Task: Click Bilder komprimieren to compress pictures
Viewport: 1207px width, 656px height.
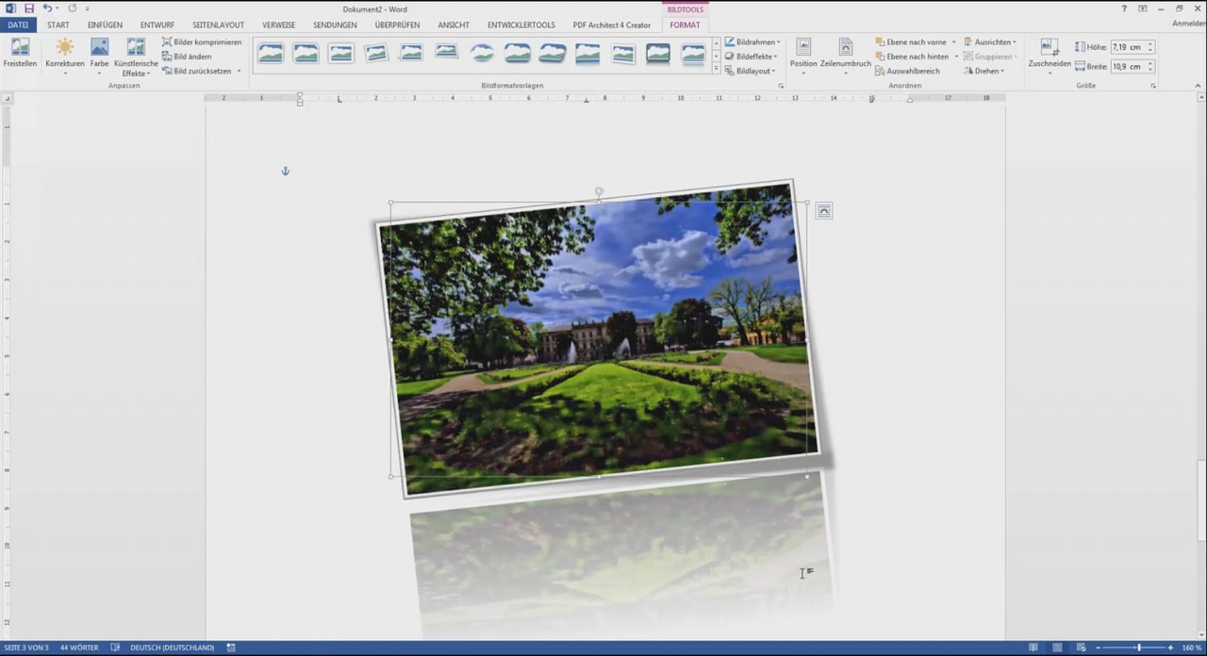Action: coord(206,41)
